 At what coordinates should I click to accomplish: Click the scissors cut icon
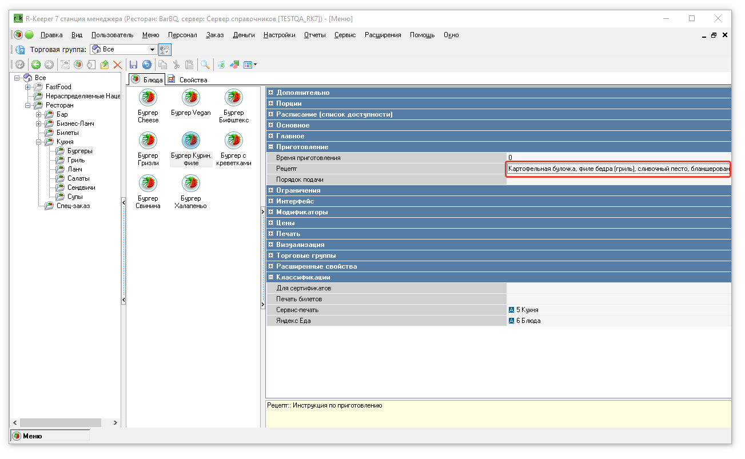point(176,65)
